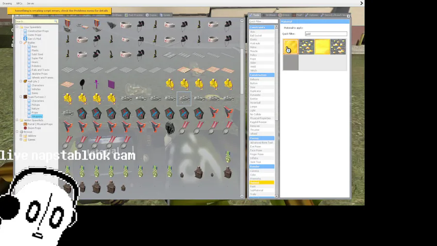Click the Portal 2 Physical Props icon
Screen dimensions: 437x246
tap(25, 124)
